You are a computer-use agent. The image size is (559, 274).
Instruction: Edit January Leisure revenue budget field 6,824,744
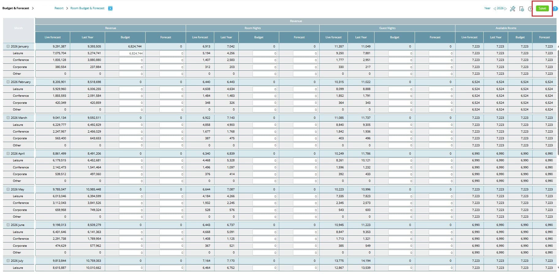tap(131, 53)
